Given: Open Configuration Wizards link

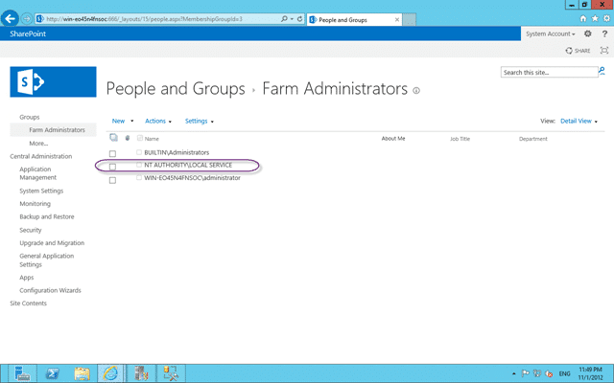Looking at the screenshot, I should [50, 290].
